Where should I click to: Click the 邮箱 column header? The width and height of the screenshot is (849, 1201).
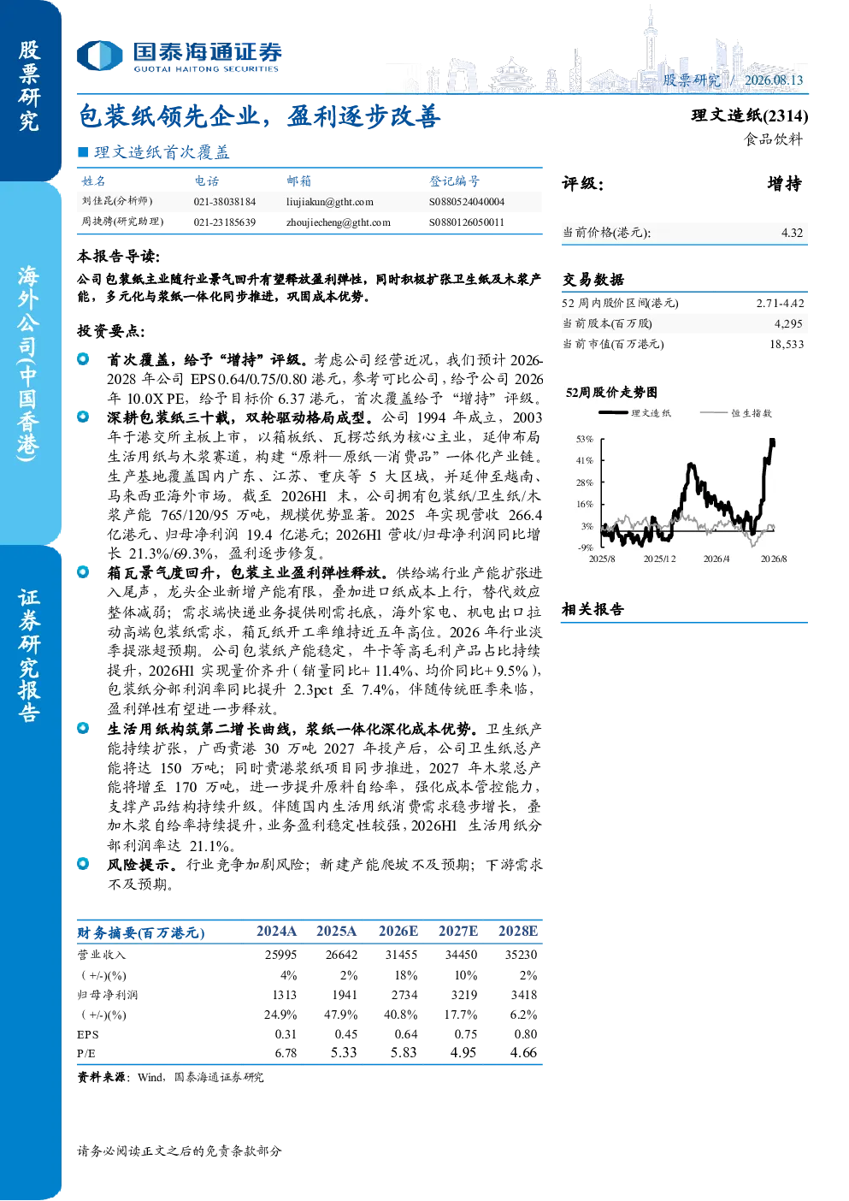tap(299, 181)
